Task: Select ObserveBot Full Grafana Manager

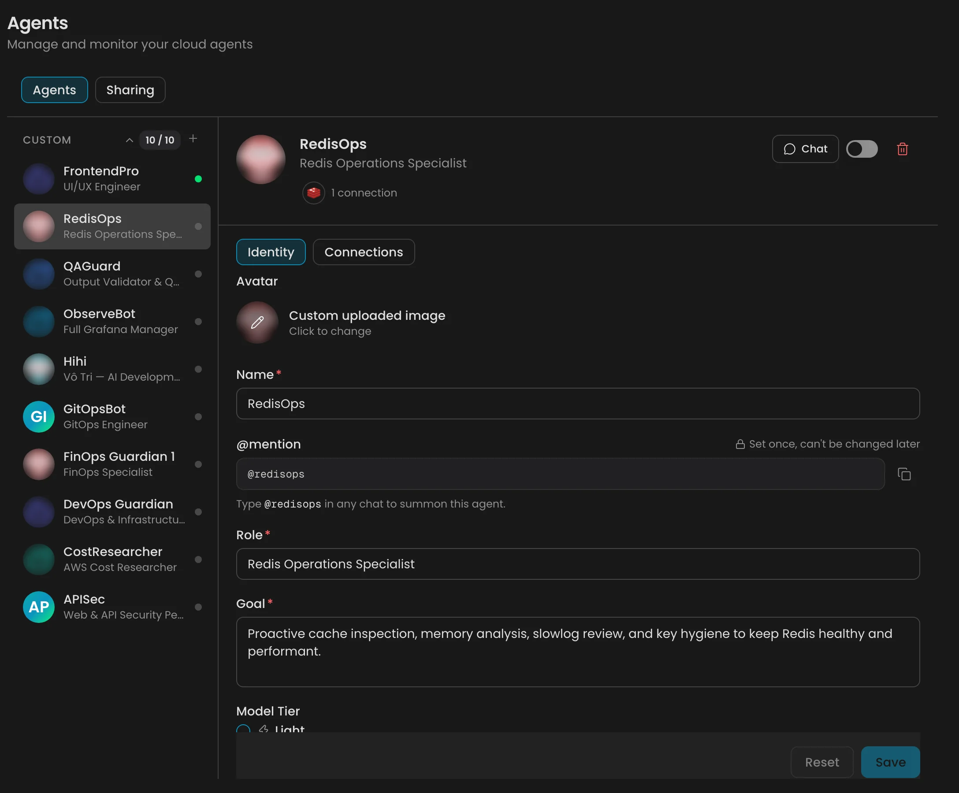Action: coord(112,322)
